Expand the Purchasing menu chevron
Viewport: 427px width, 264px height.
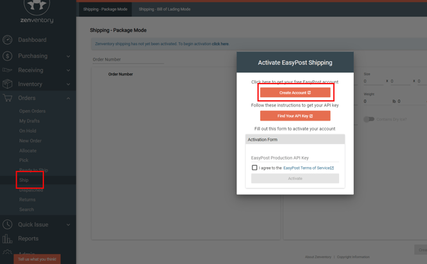pos(68,56)
